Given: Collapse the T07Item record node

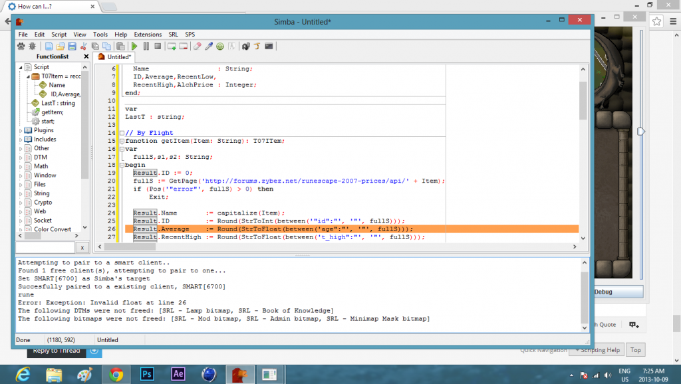Looking at the screenshot, I should coord(27,76).
